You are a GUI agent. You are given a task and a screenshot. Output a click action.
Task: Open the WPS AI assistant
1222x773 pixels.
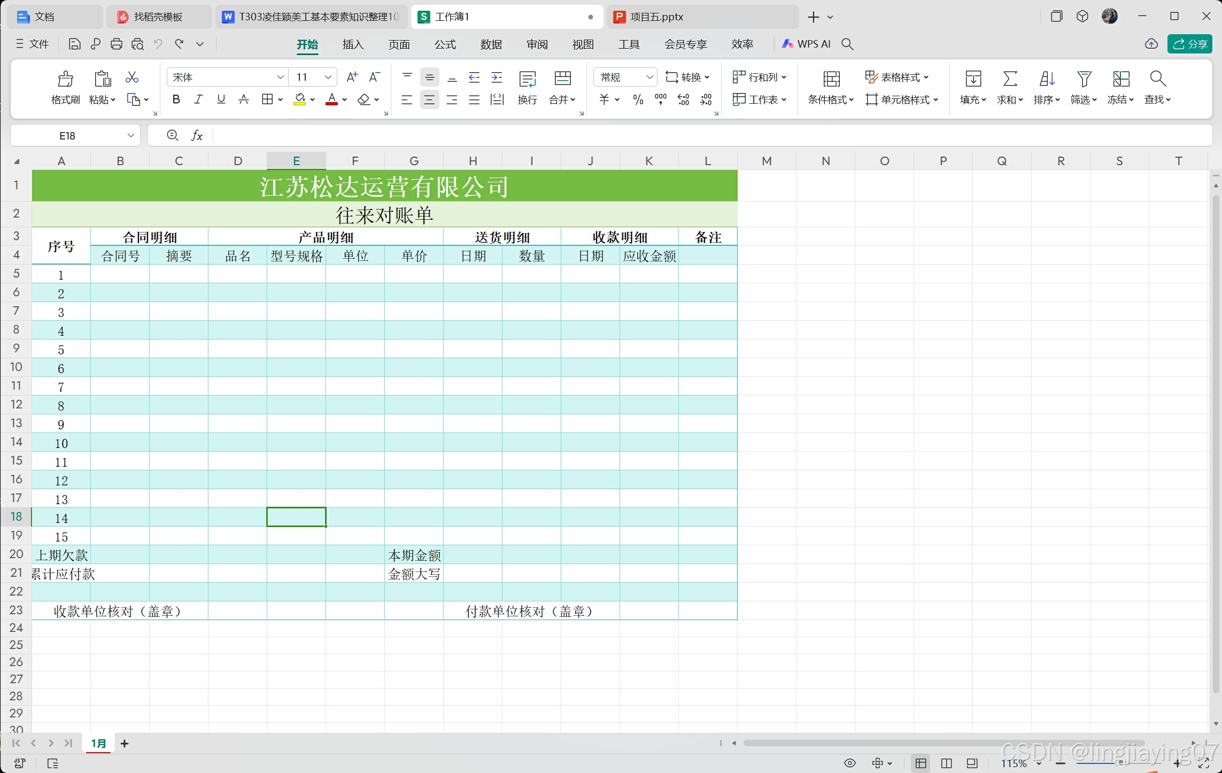[807, 44]
